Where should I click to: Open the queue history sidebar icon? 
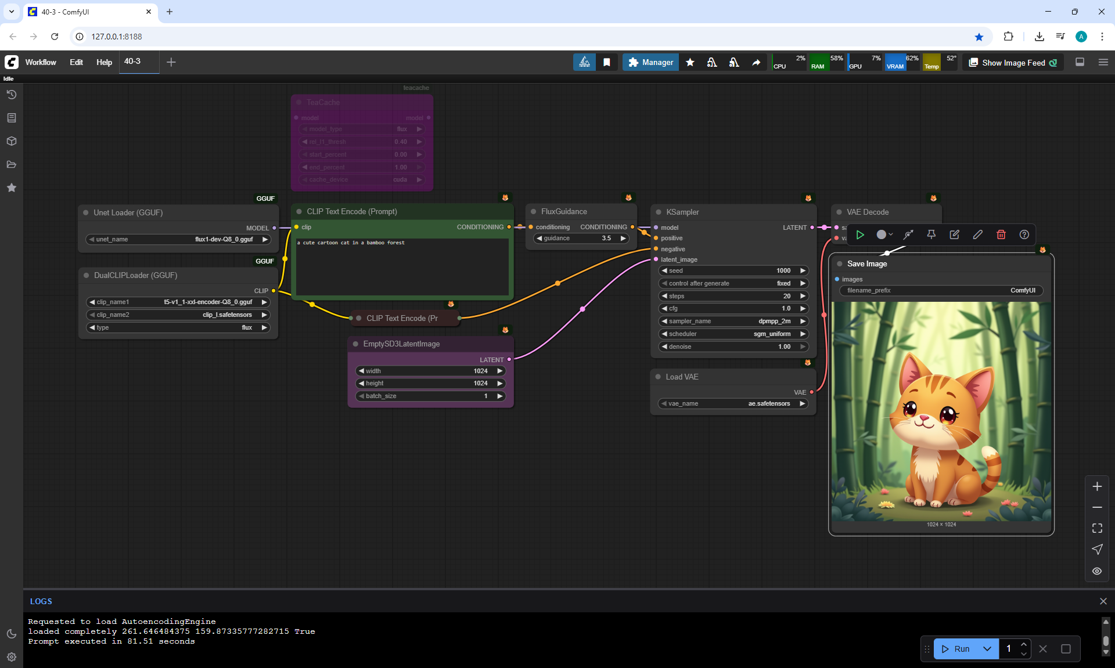point(12,95)
